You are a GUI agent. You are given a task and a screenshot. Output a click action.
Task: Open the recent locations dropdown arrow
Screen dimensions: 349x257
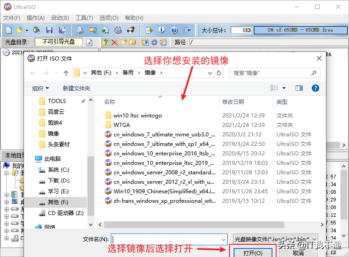[x=57, y=73]
